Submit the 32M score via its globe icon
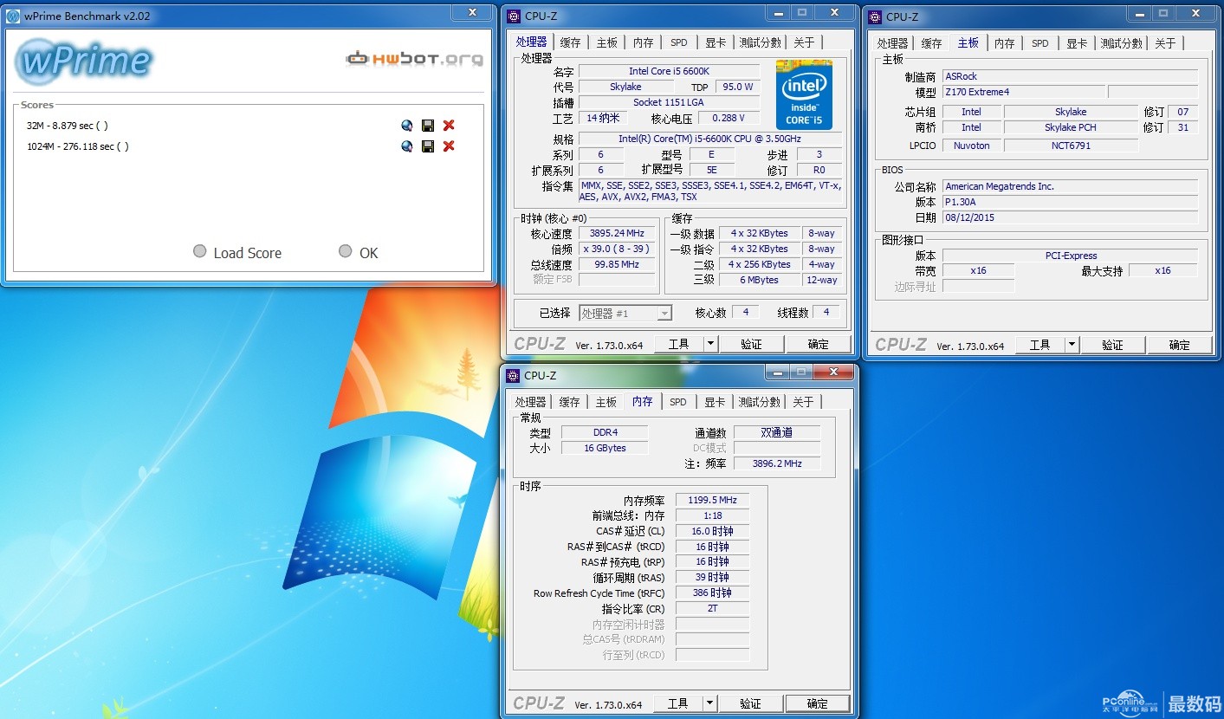Image resolution: width=1224 pixels, height=719 pixels. coord(407,126)
